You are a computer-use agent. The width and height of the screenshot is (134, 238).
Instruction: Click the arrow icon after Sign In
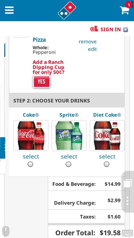click(x=125, y=29)
